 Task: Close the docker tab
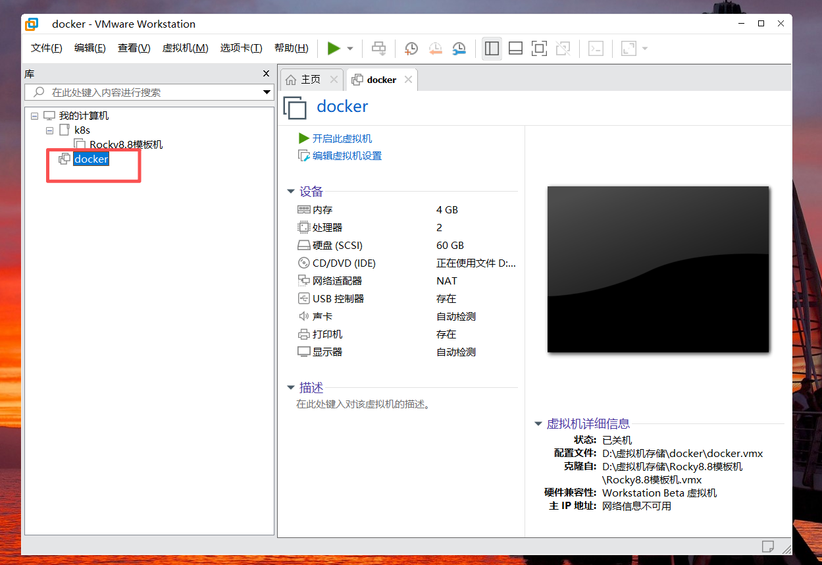point(408,80)
